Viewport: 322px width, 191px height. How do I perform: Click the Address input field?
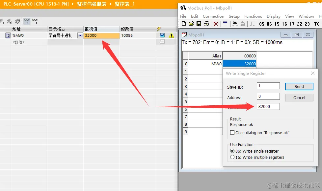coord(268,96)
